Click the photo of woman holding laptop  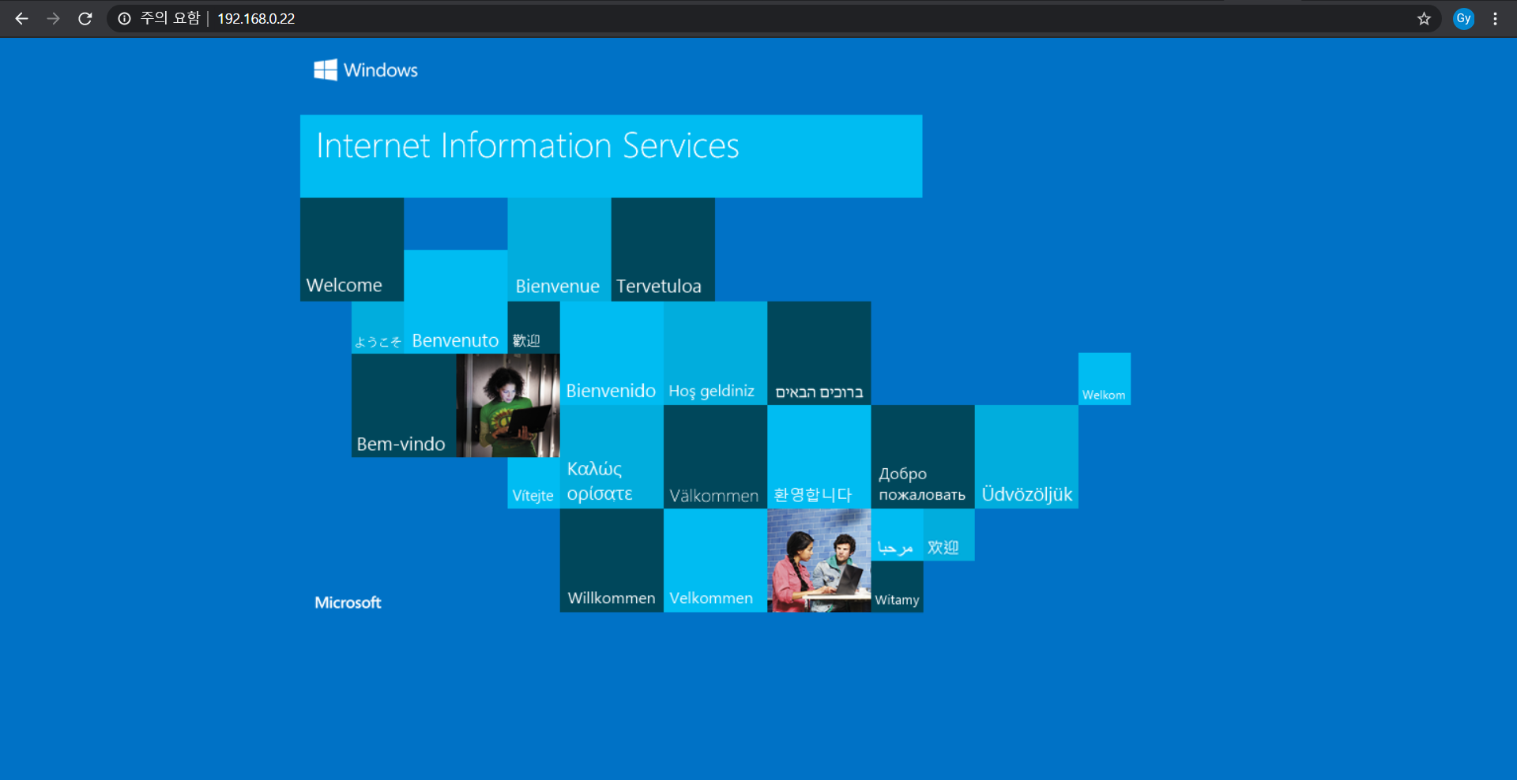click(508, 405)
